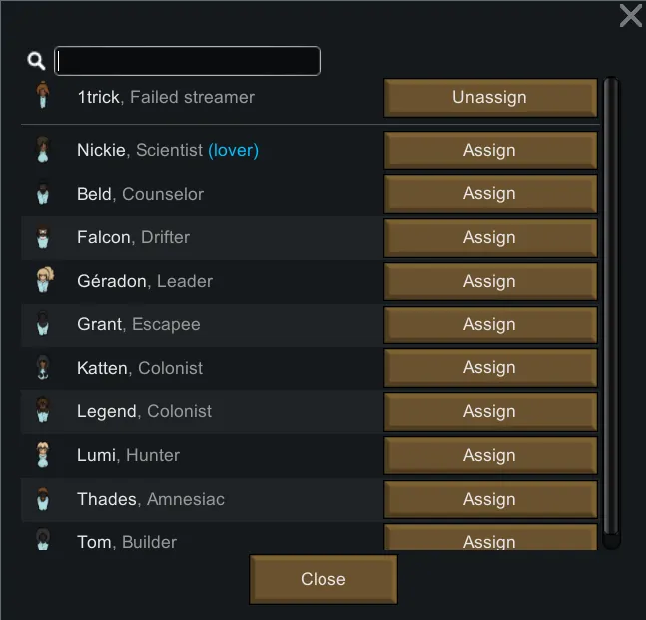
Task: Assign Legend the Colonist
Action: (489, 412)
